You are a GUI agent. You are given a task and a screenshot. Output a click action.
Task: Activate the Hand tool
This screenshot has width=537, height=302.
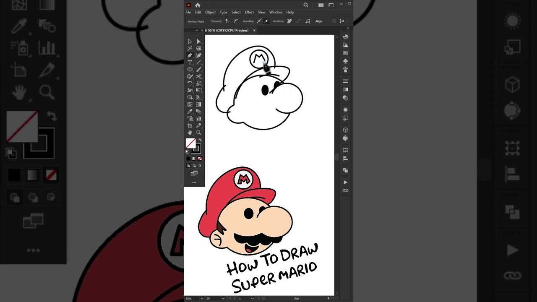(190, 133)
